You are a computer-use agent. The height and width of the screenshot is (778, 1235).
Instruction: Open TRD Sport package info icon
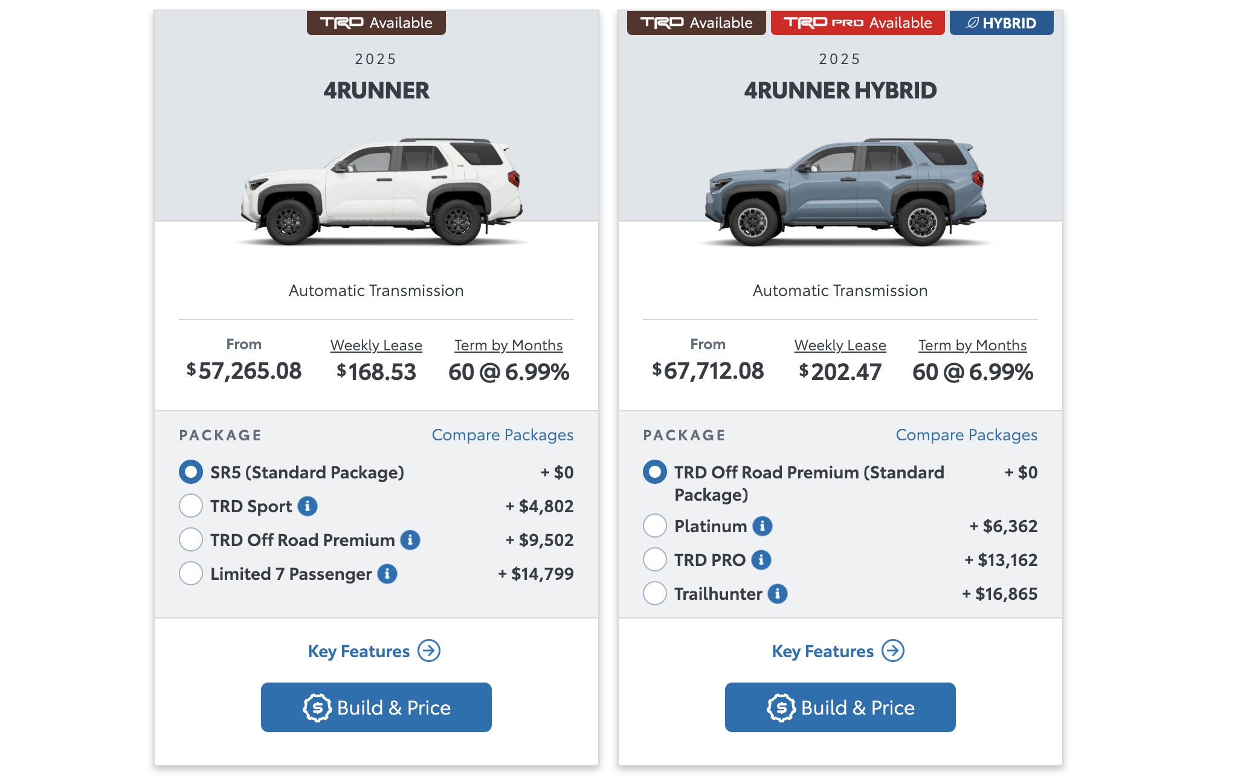308,506
